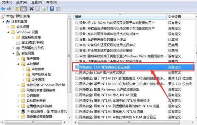Open the 查看(V) menu

pyautogui.click(x=36, y=2)
